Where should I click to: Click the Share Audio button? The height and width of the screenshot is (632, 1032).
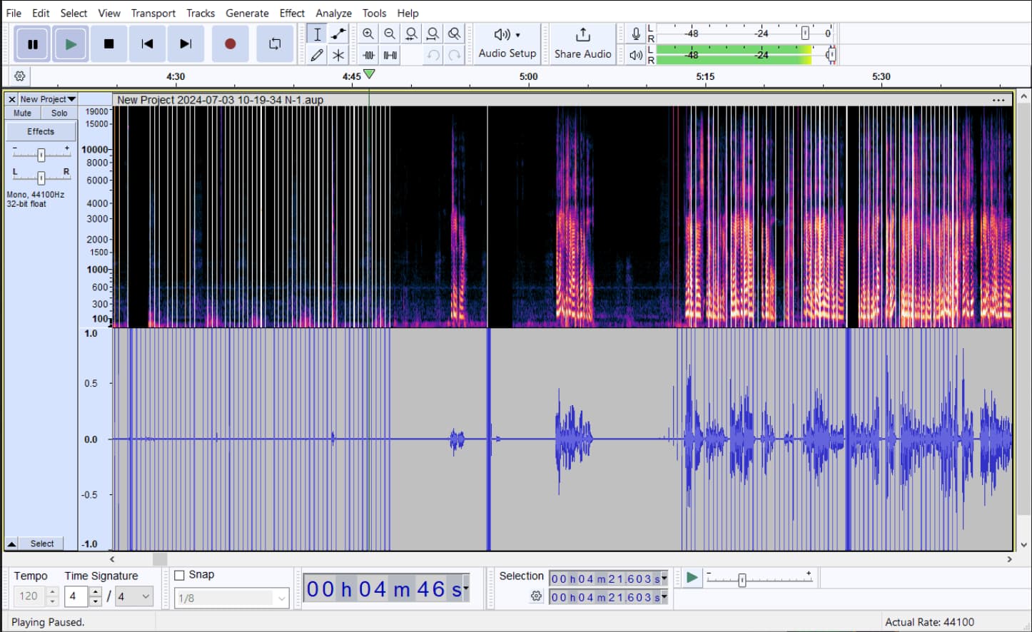click(583, 44)
